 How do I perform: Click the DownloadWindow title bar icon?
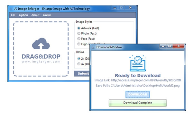[93, 47]
